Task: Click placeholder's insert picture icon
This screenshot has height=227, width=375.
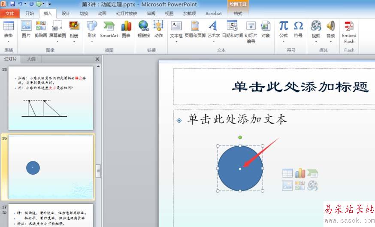Action: point(287,185)
